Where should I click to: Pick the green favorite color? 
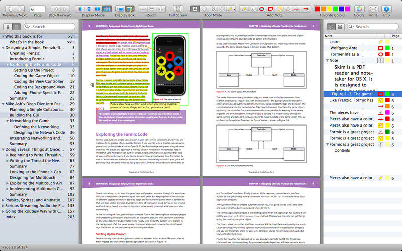[335, 9]
